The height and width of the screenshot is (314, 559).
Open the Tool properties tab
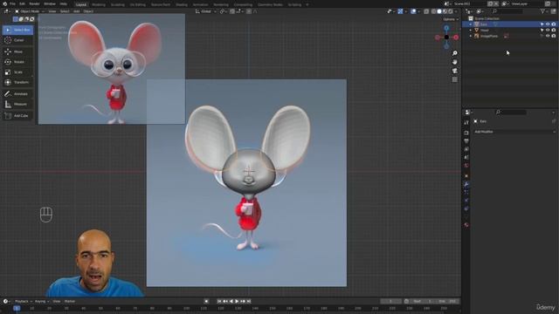[466, 122]
